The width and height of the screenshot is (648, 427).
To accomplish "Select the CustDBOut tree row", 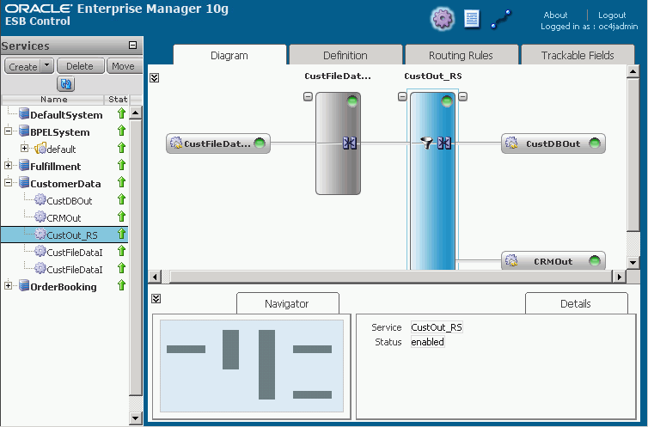I will coord(64,200).
